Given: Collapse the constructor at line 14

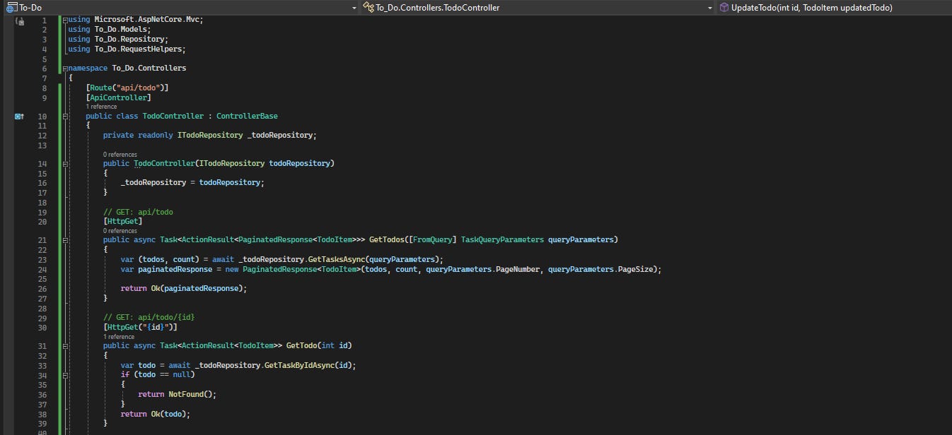Looking at the screenshot, I should [64, 163].
